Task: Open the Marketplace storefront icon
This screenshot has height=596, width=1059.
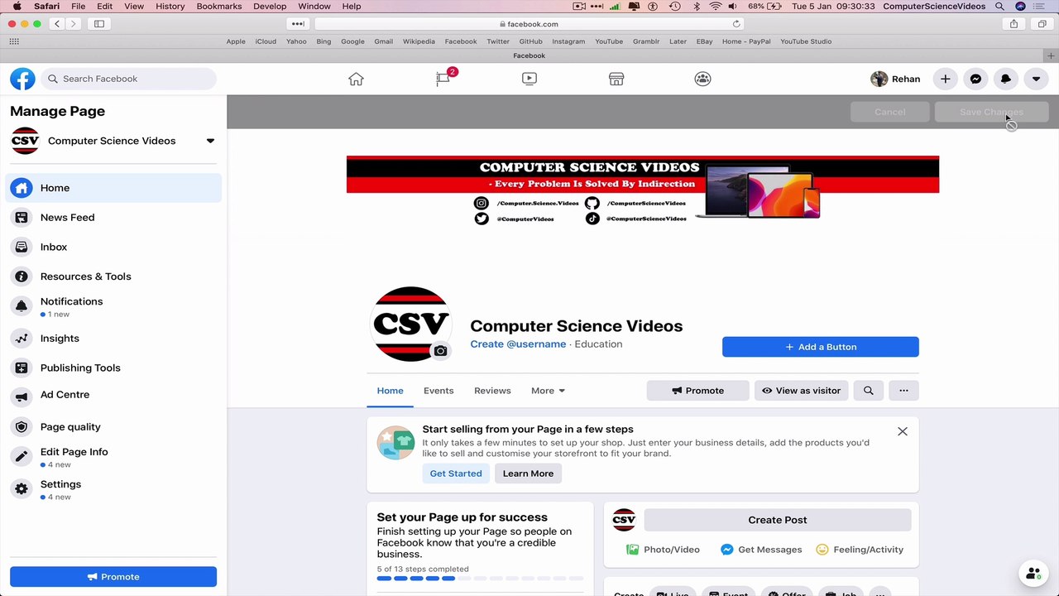Action: (616, 79)
